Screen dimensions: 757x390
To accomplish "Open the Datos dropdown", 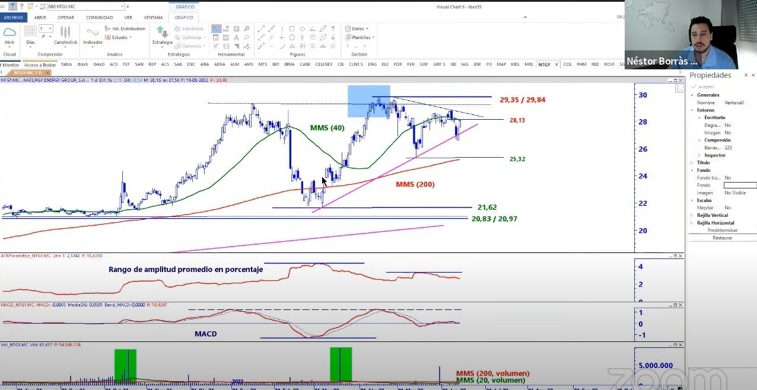I will click(357, 28).
